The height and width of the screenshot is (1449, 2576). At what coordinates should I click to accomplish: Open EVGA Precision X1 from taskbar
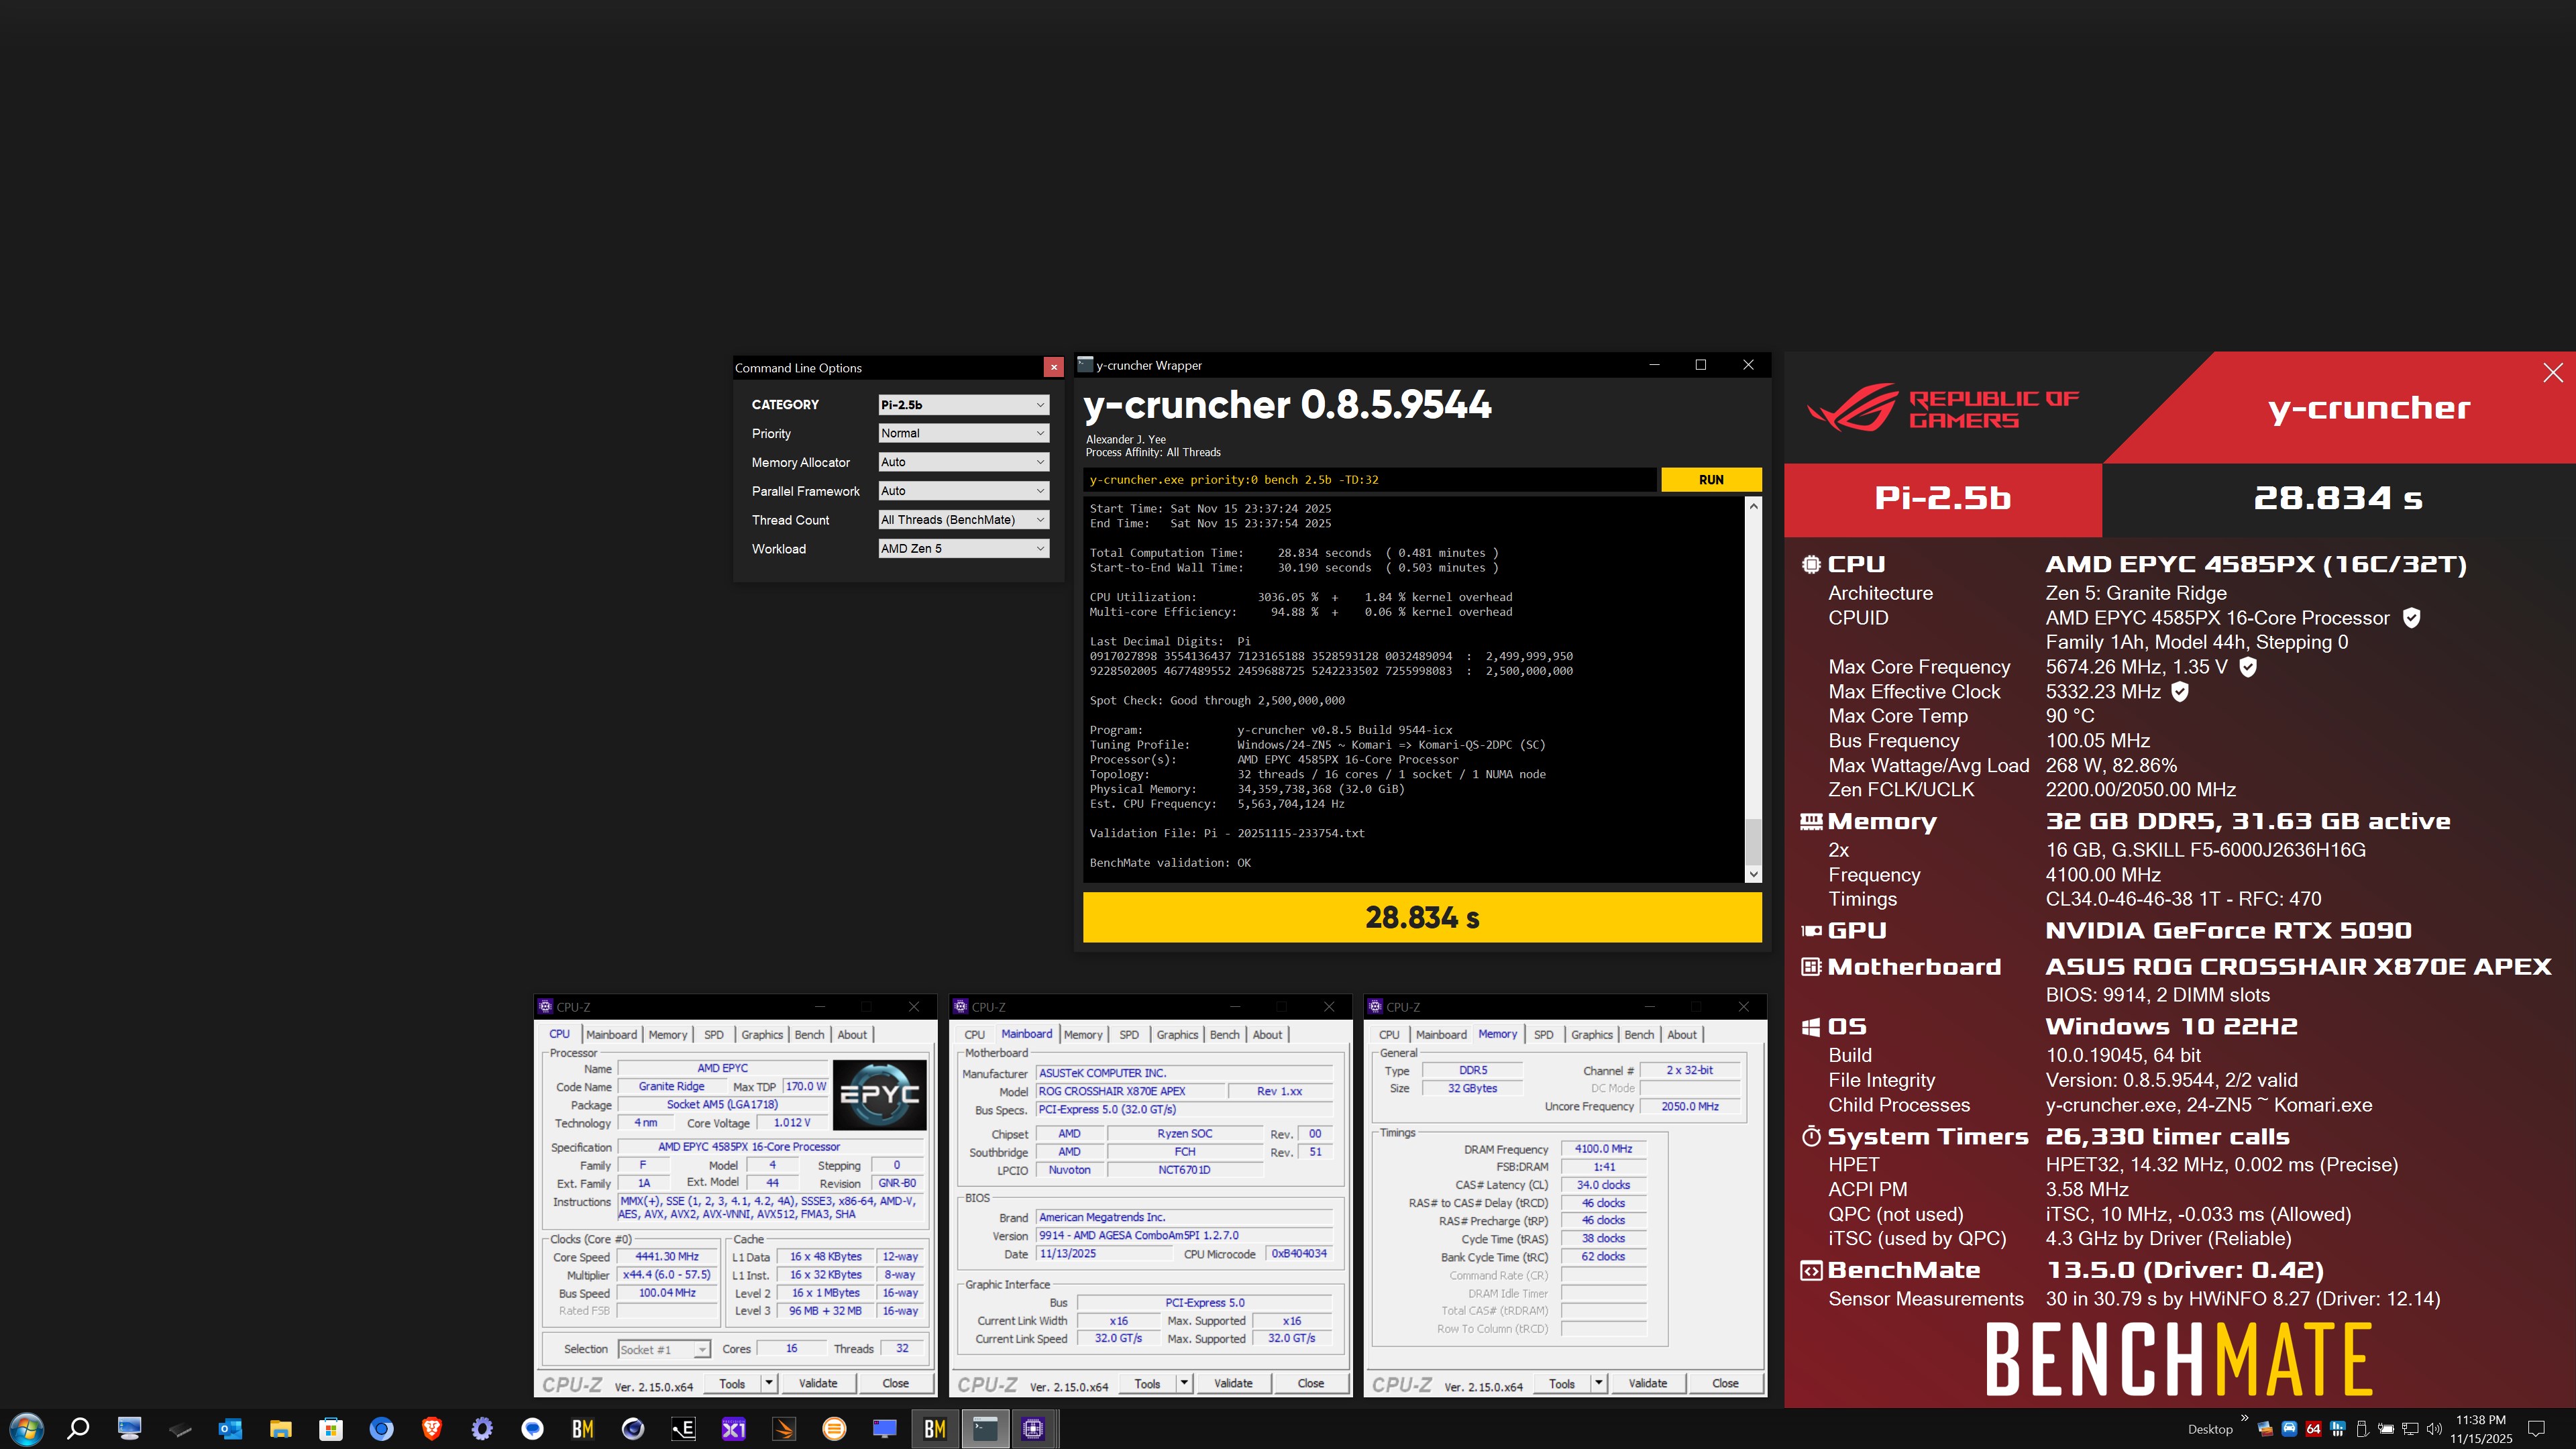click(733, 1429)
